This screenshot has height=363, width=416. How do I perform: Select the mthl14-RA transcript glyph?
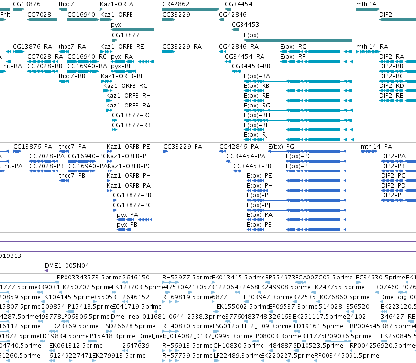[368, 52]
